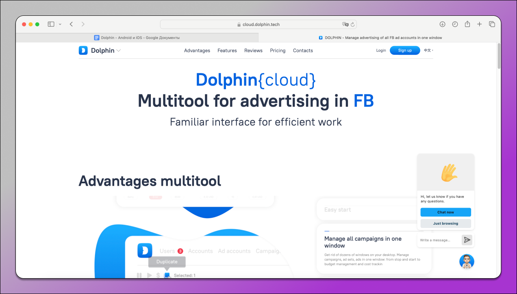Click the red 3 notification badge next to Users

tap(180, 251)
